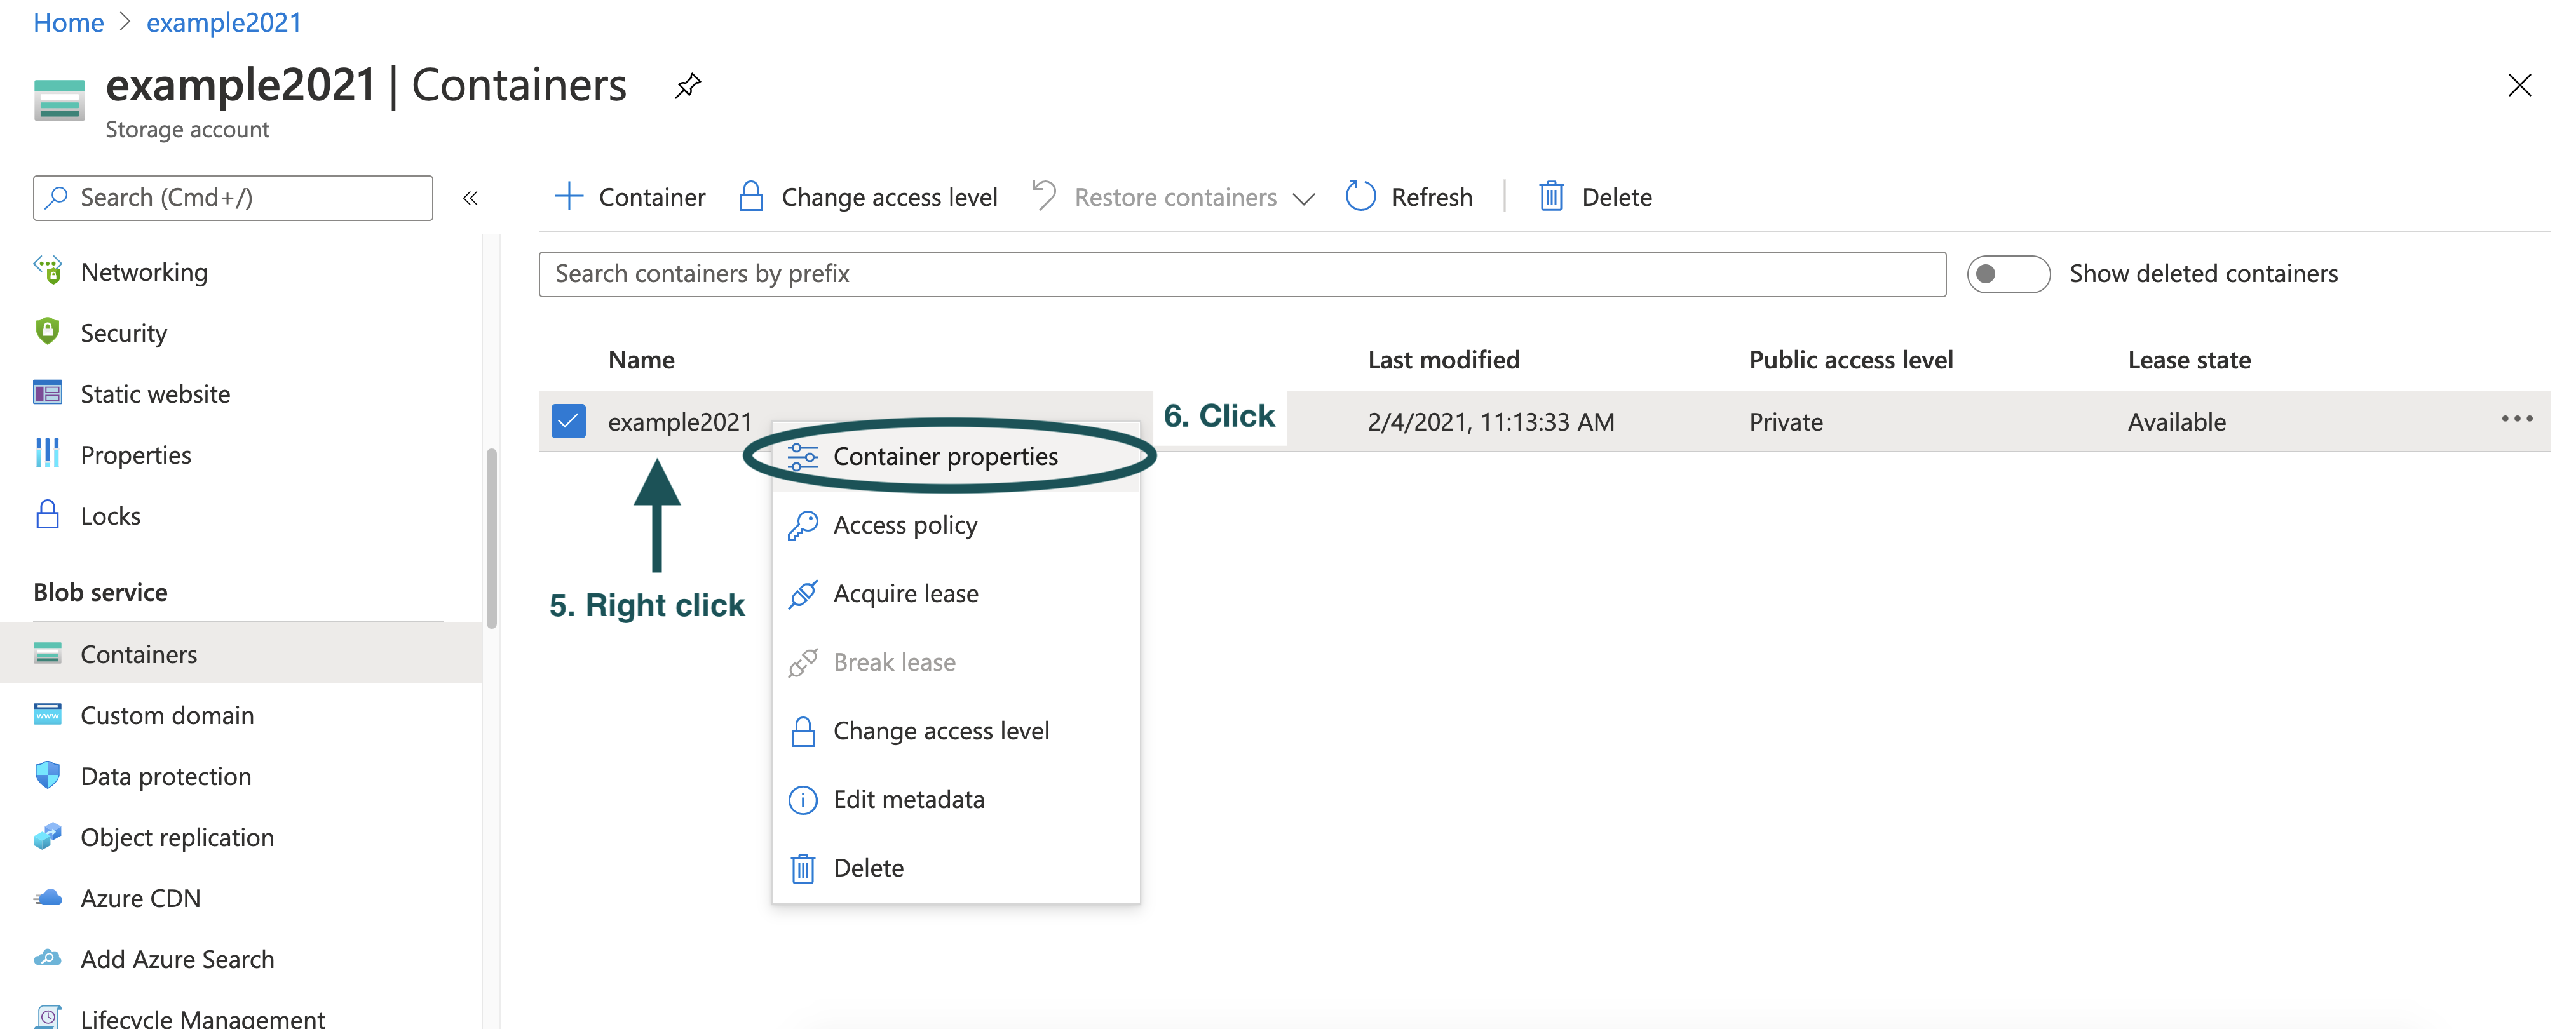Image resolution: width=2576 pixels, height=1029 pixels.
Task: Sort by Lease state column header
Action: (x=2189, y=360)
